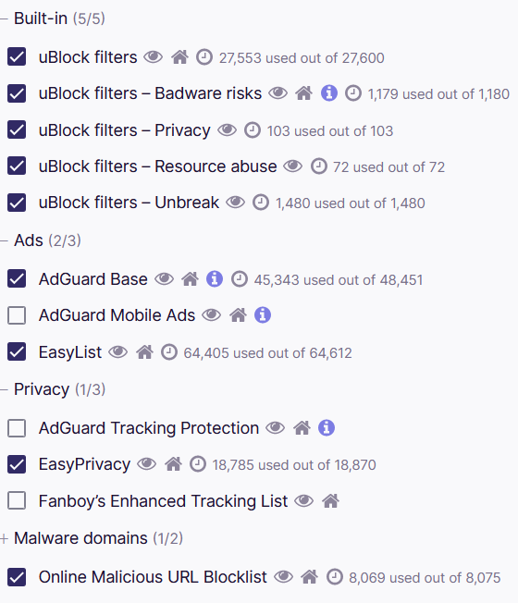View content of uBlock filters – Privacy
This screenshot has height=603, width=518.
227,130
